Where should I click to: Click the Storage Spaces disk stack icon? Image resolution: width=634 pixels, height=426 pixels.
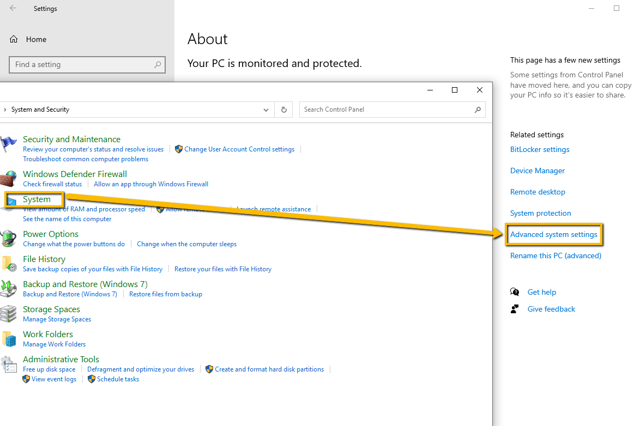9,314
